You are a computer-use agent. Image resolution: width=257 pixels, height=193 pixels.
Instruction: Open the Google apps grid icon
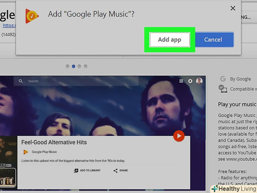pos(181,81)
